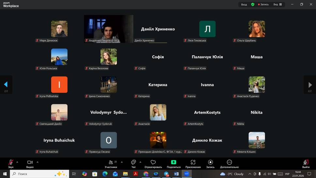This screenshot has height=178, width=316.
Task: Leave the meeting via Выйти
Action: pyautogui.click(x=306, y=162)
